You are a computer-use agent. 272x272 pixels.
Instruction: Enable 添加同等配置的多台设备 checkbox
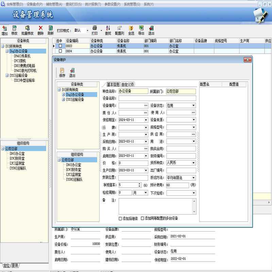pos(142,218)
